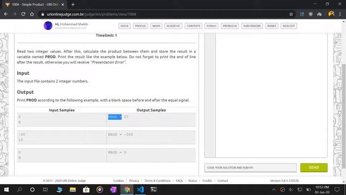Viewport: 346px width, 195px height.
Task: Open Microsoft Store from the taskbar
Action: (86, 190)
